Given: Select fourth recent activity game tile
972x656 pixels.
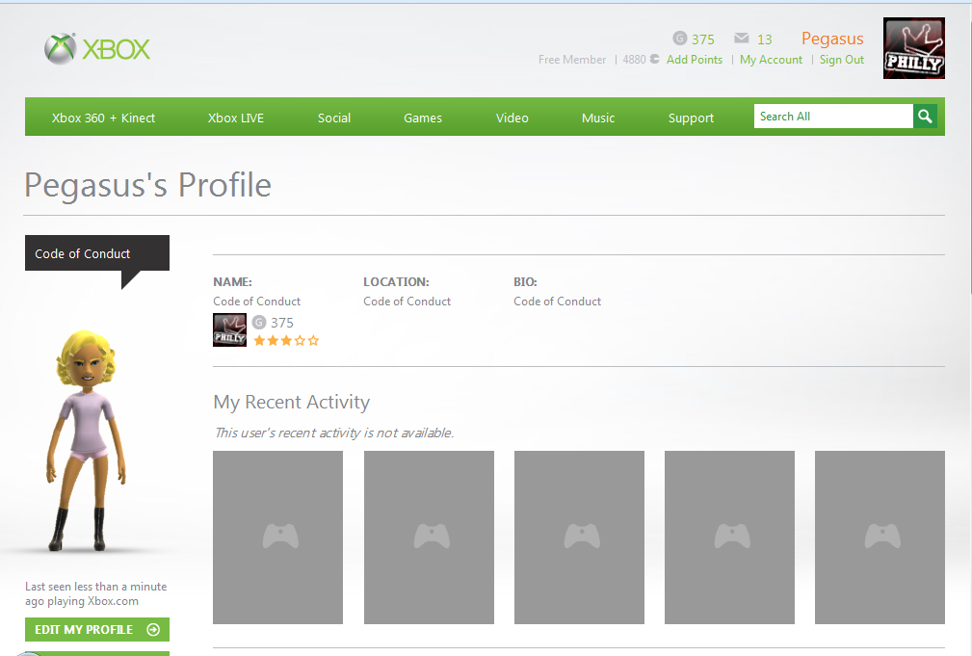Looking at the screenshot, I should pos(729,537).
